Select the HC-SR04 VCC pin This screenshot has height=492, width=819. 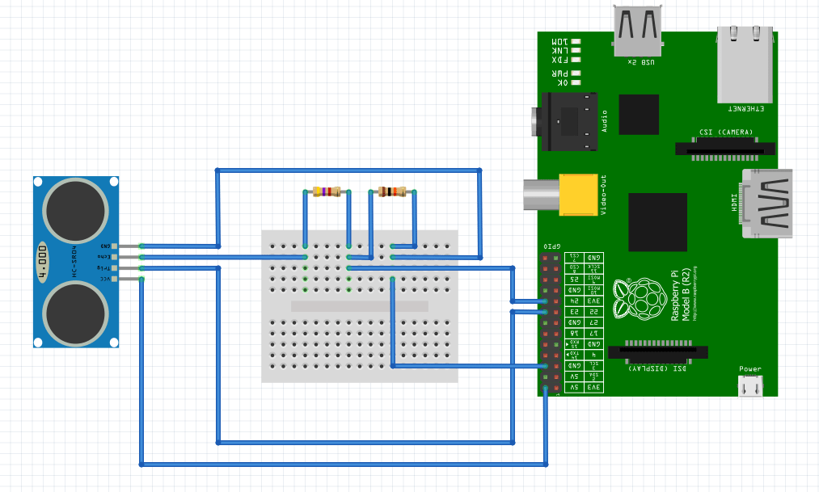tap(114, 279)
